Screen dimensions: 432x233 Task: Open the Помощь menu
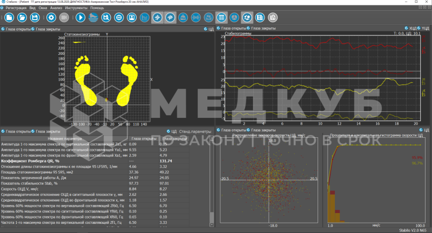97,8
